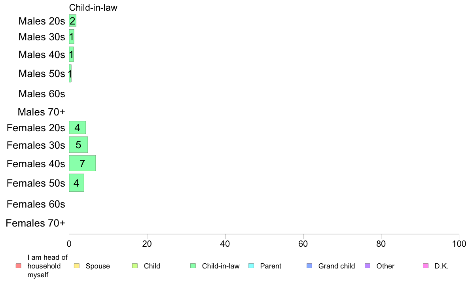Click the yellow Spouse legend swatch
Screen dimensions: 470x291
(x=77, y=266)
